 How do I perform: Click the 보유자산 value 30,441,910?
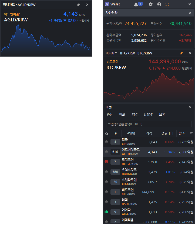tap(180, 24)
